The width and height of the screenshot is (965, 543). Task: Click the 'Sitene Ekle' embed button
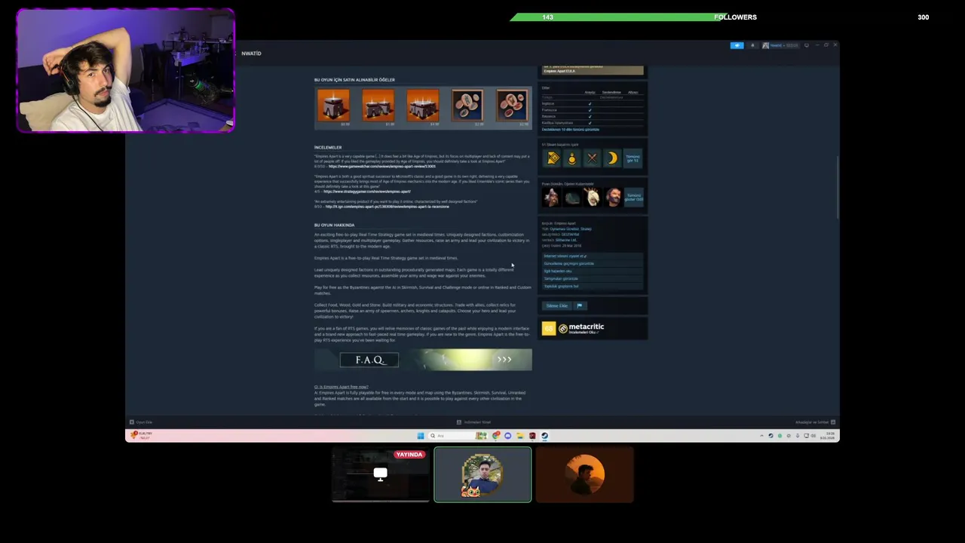[557, 305]
